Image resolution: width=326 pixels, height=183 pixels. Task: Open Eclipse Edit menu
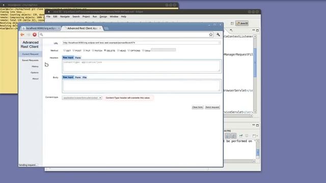(x=55, y=17)
